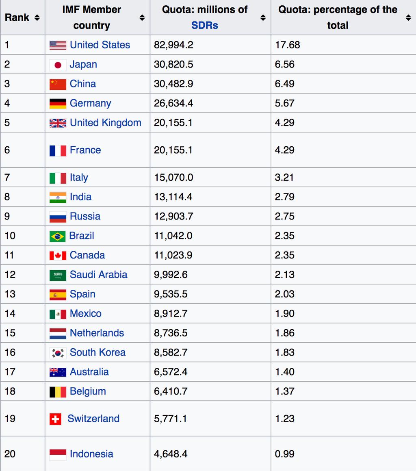The height and width of the screenshot is (471, 416).
Task: Sort by Quota millions of SDRs arrows
Action: (263, 18)
